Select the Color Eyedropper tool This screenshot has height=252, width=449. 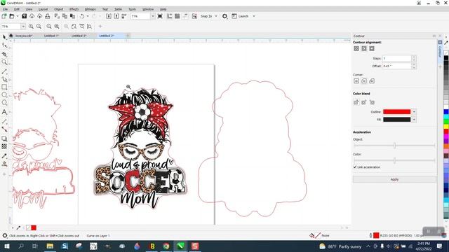(4, 156)
